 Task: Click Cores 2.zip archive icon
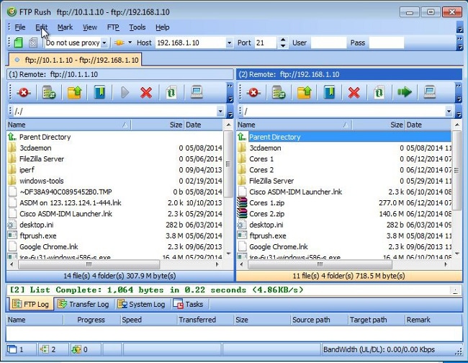[x=242, y=214]
